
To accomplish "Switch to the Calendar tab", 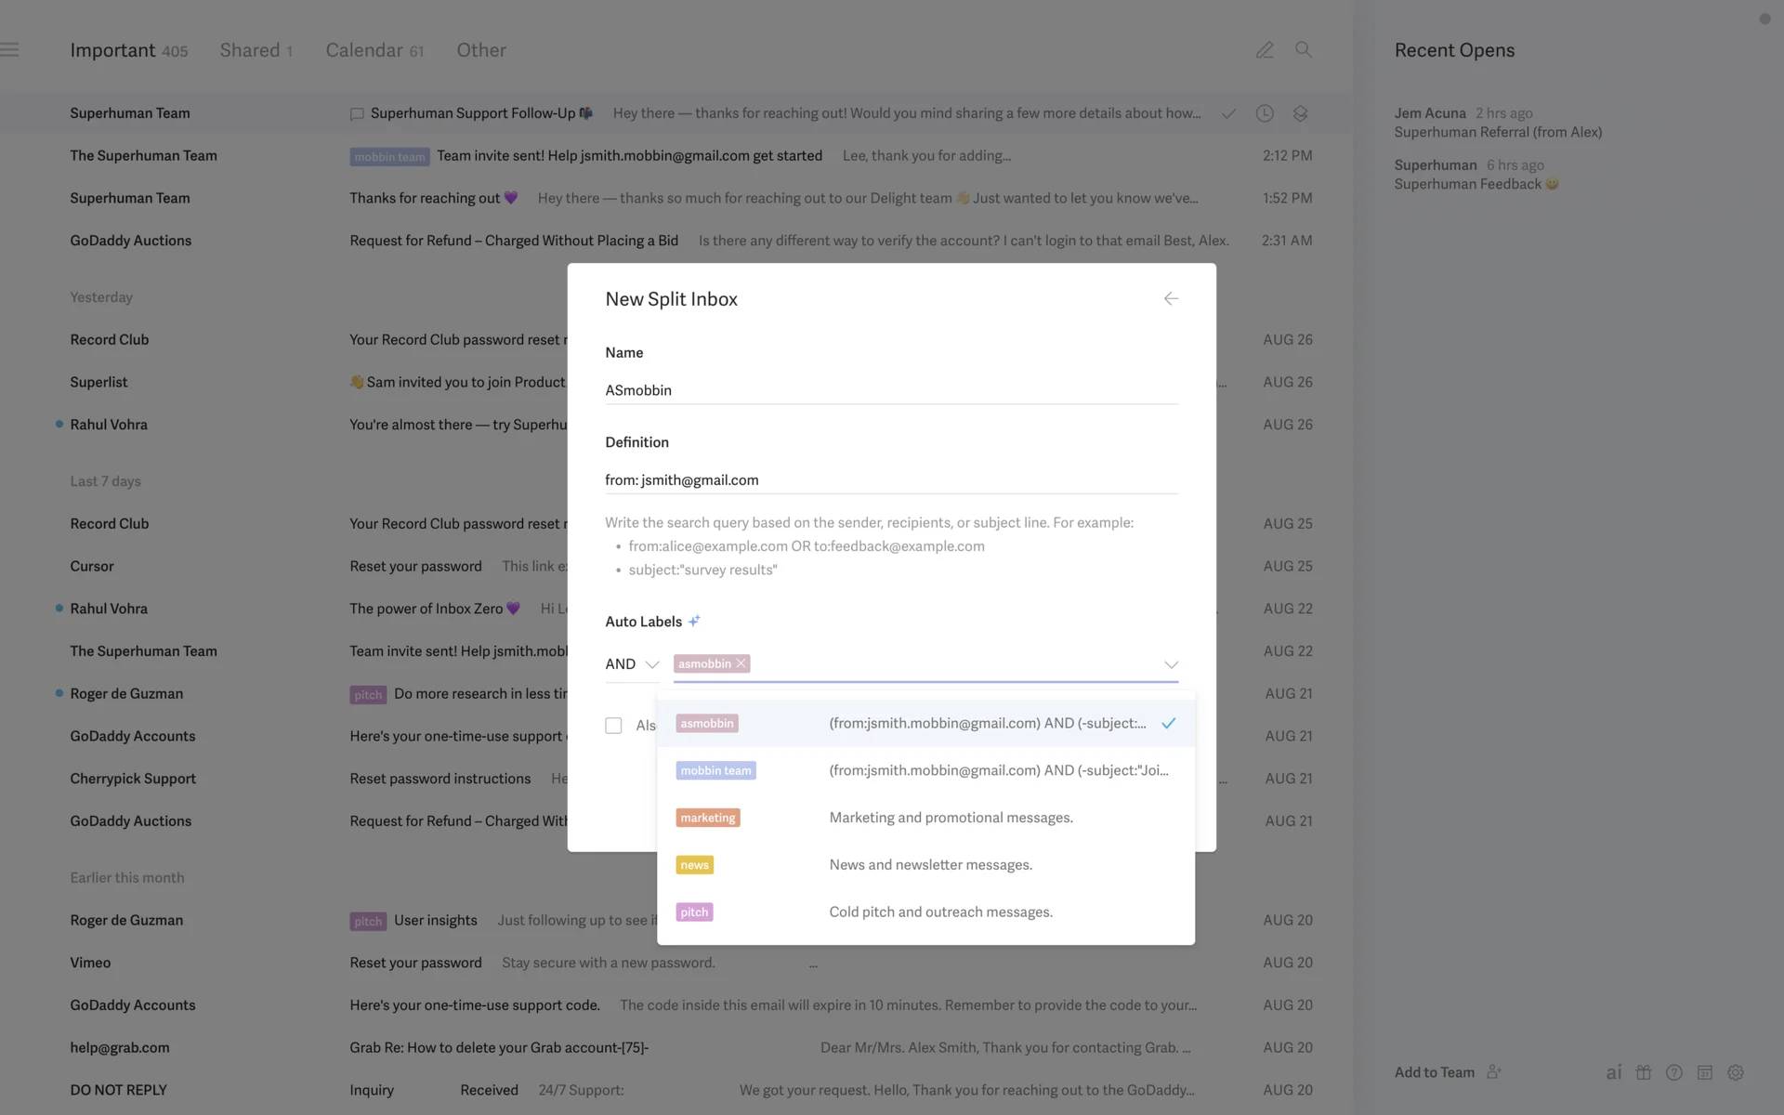I will 374,50.
